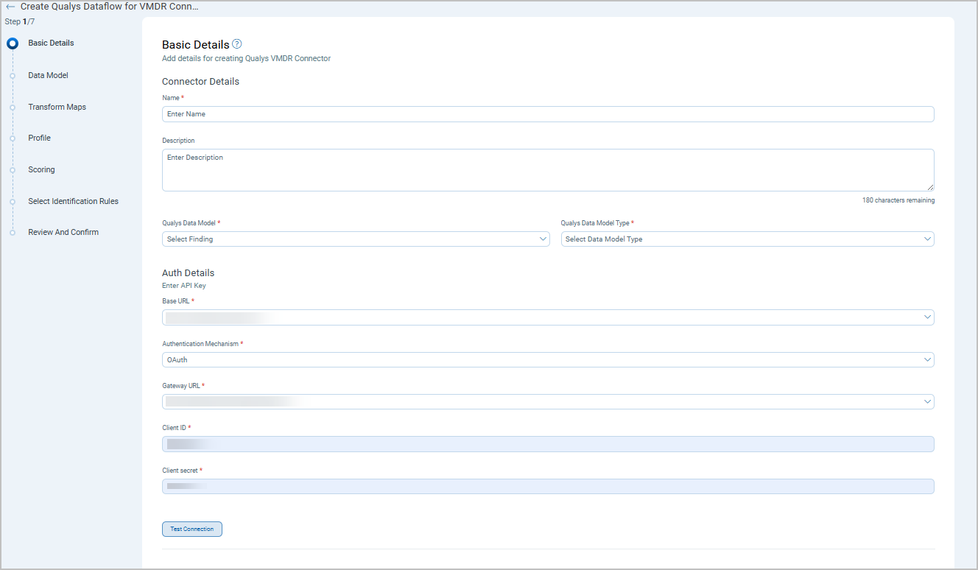Click the Client ID field

click(548, 444)
